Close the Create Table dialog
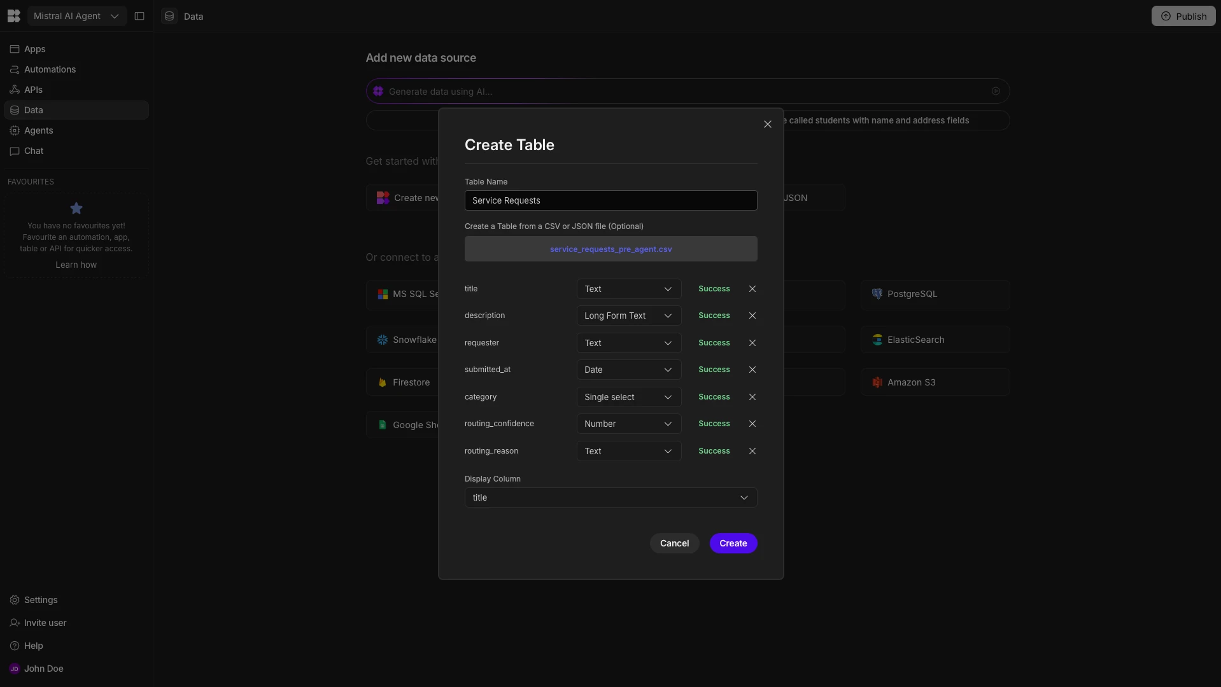Screen dimensions: 1221x687 coord(768,124)
